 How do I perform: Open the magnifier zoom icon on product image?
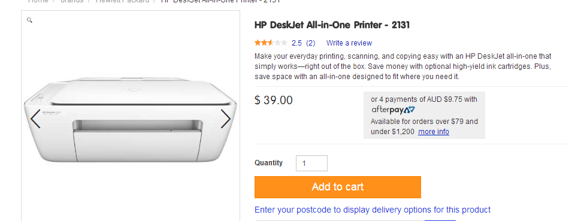[30, 20]
